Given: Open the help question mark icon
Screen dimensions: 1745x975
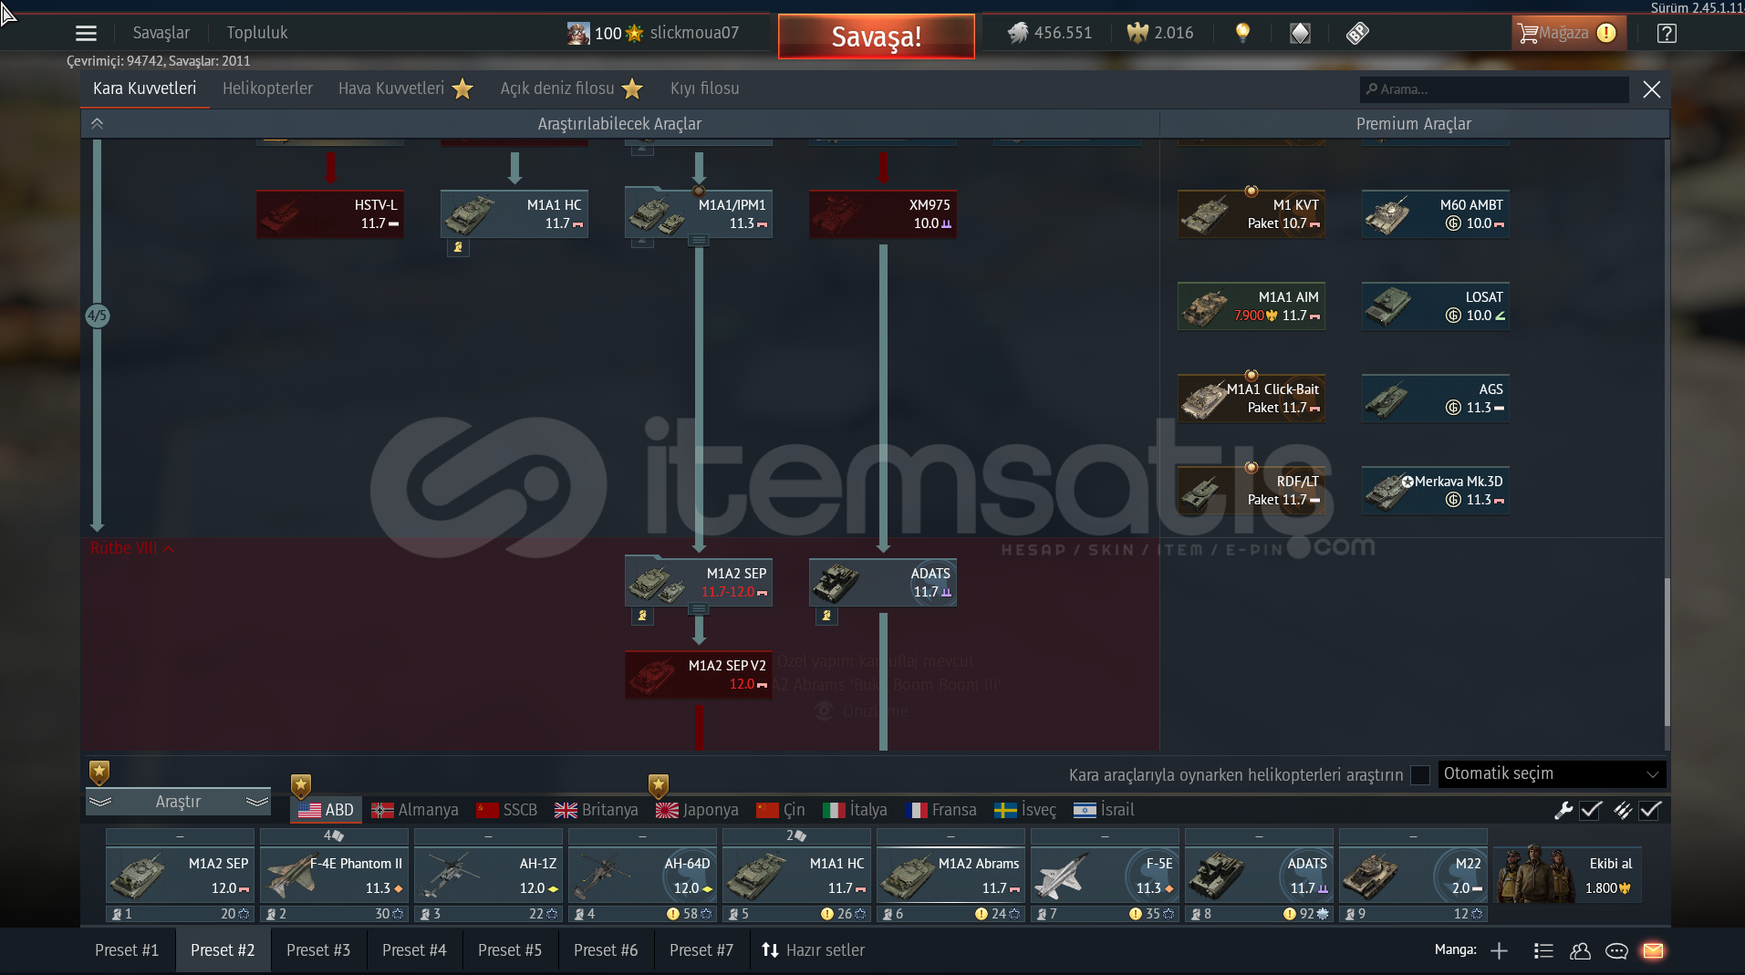Looking at the screenshot, I should (1667, 34).
